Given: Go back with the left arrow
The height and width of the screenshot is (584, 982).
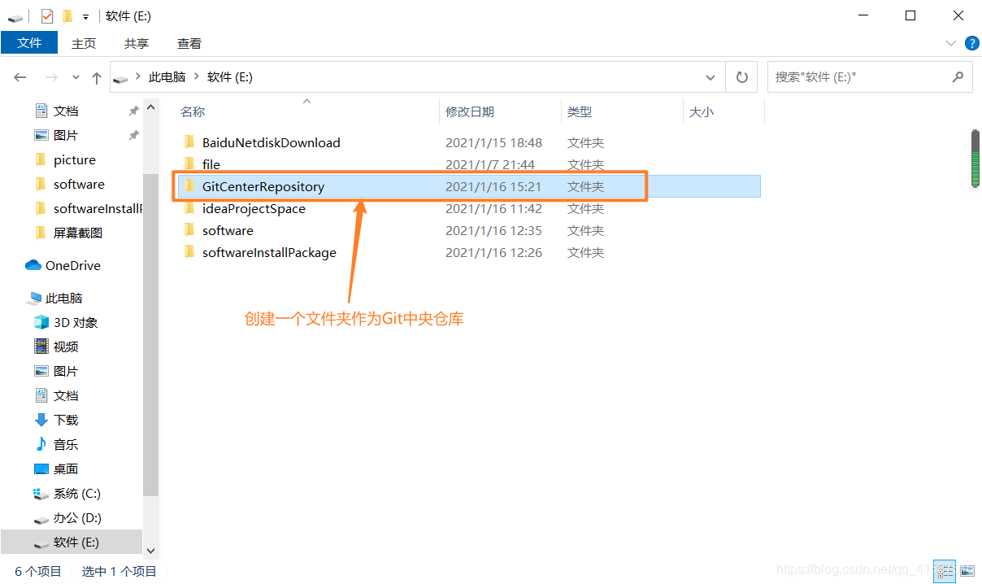Looking at the screenshot, I should tap(20, 77).
